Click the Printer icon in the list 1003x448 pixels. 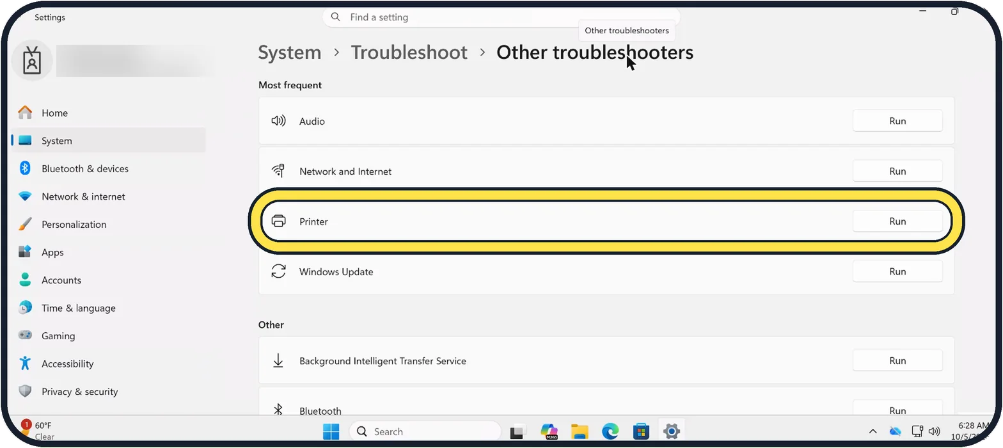coord(278,221)
